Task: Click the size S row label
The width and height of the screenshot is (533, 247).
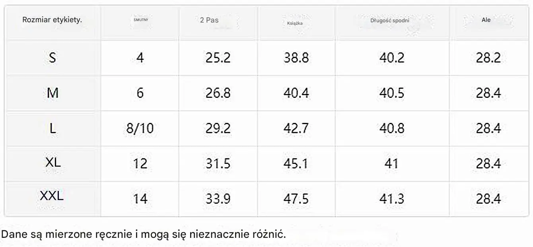Action: click(52, 58)
